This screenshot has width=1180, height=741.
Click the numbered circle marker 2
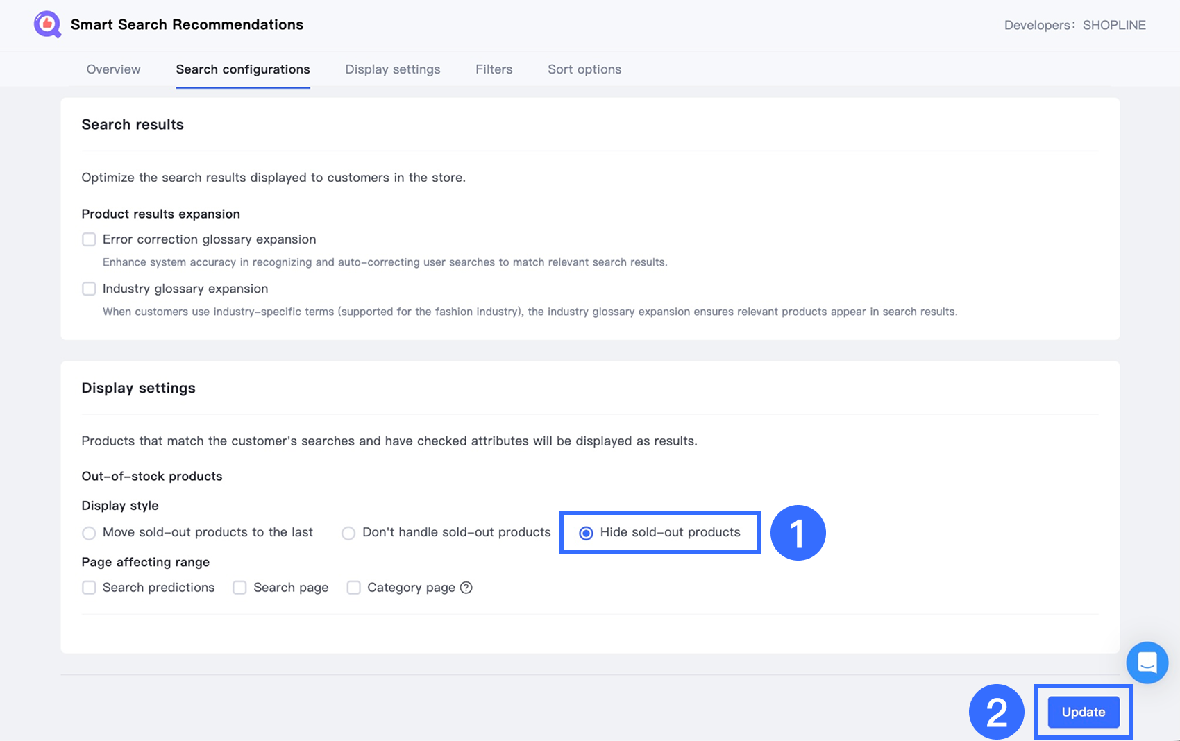(996, 712)
